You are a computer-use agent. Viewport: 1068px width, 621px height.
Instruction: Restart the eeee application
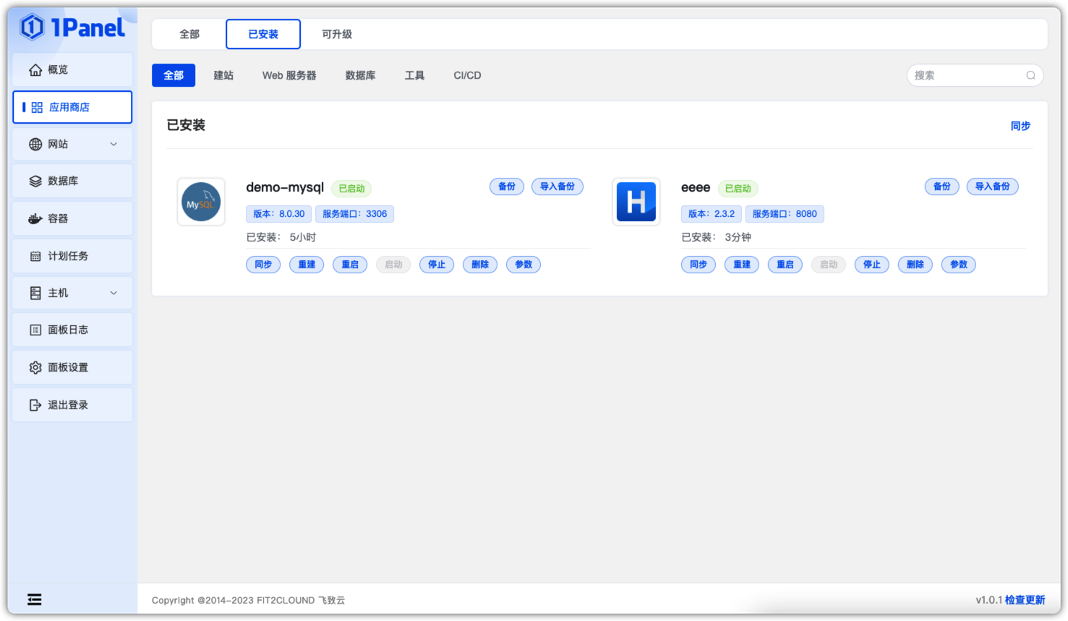coord(785,265)
